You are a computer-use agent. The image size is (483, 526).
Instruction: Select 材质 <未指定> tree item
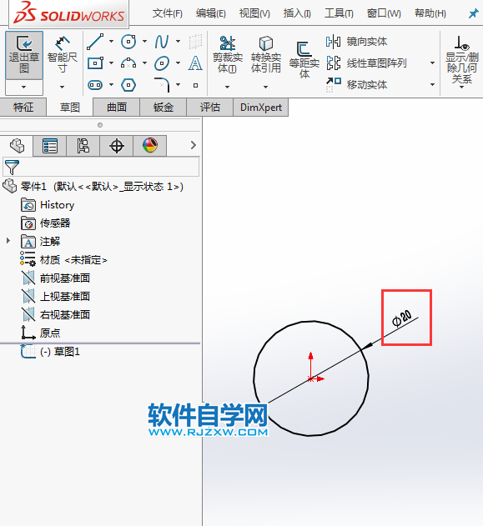click(63, 259)
